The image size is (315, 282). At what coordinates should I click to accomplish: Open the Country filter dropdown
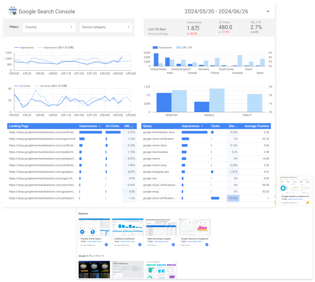pyautogui.click(x=49, y=27)
